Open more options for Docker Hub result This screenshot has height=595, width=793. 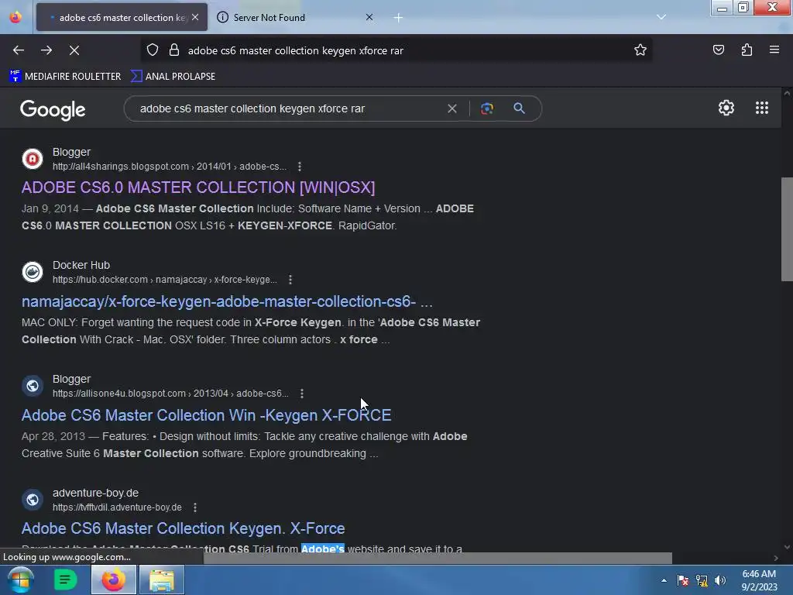[290, 279]
